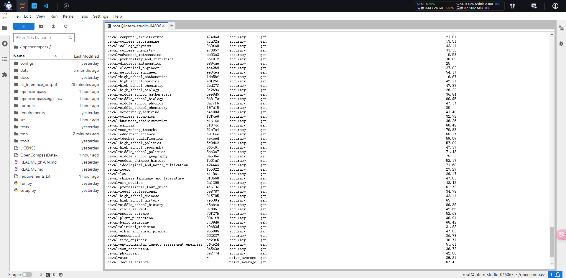Viewport: 566px width, 278px height.
Task: Select the icl_inference_output folder
Action: (x=57, y=84)
